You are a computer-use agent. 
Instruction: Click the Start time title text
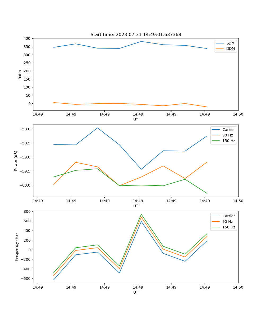[136, 35]
